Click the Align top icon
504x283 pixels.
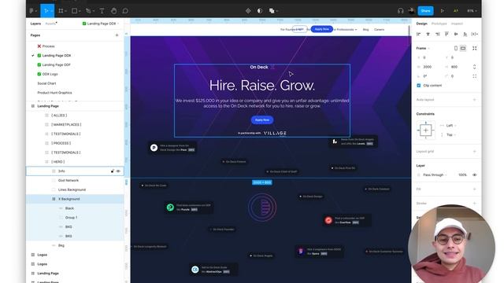(x=447, y=34)
